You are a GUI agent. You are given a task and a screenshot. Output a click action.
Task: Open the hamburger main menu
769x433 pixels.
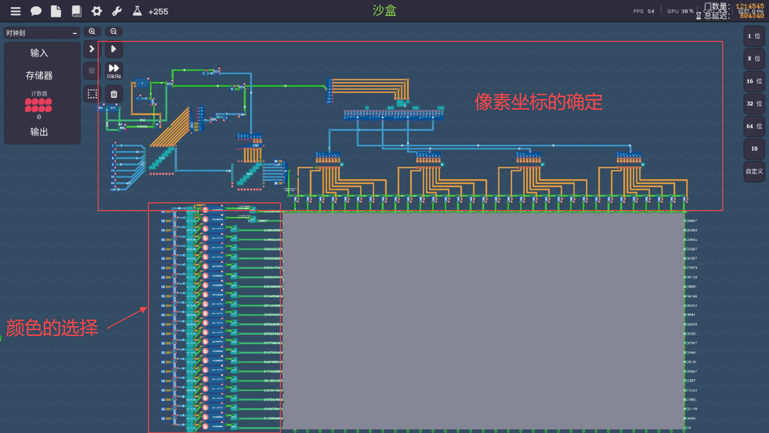coord(16,11)
